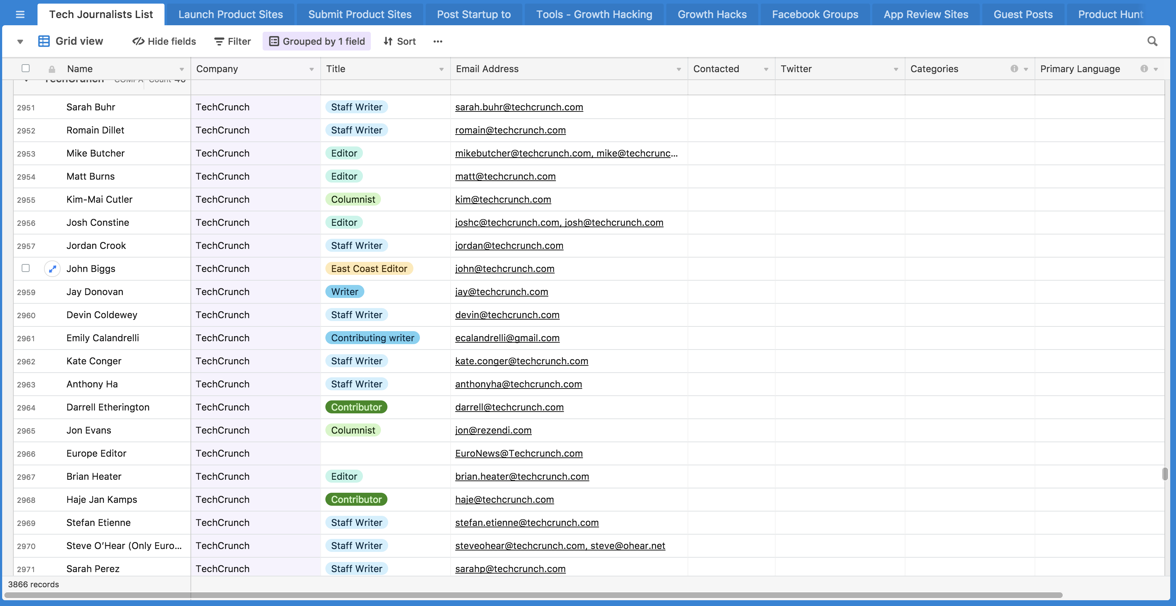Image resolution: width=1176 pixels, height=606 pixels.
Task: Open the Contacted column dropdown
Action: point(766,69)
